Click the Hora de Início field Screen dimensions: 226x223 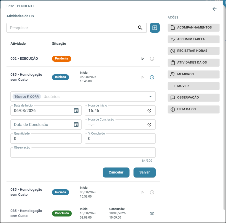(120, 110)
